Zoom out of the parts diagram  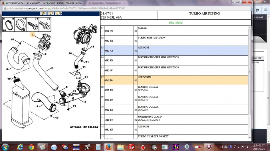click(51, 13)
